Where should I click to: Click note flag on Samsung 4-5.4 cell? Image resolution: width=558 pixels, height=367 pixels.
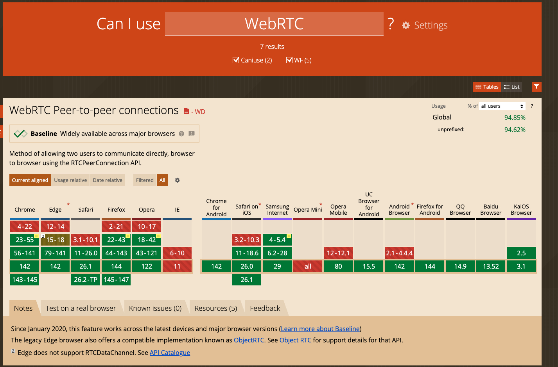click(x=289, y=236)
